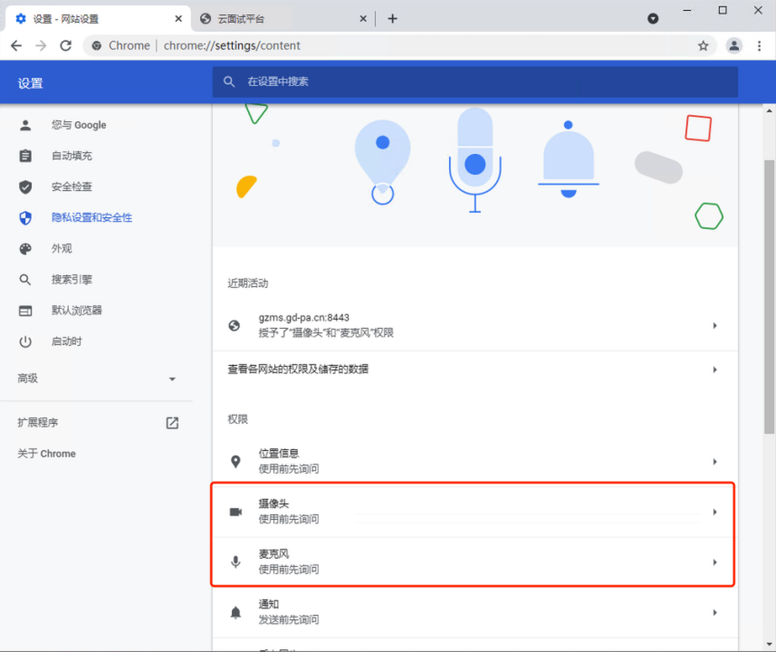Open 启动时 settings

[66, 341]
